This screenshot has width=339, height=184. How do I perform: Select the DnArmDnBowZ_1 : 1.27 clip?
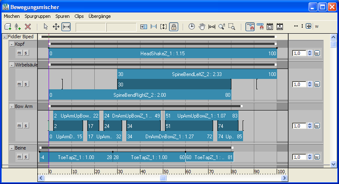[x=169, y=136]
